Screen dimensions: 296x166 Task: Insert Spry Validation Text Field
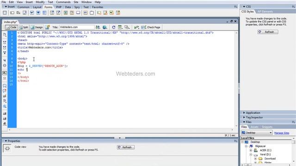tap(99, 13)
